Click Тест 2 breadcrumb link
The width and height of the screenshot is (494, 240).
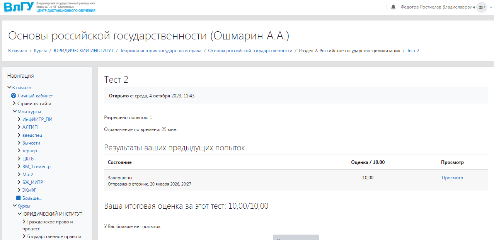point(413,51)
